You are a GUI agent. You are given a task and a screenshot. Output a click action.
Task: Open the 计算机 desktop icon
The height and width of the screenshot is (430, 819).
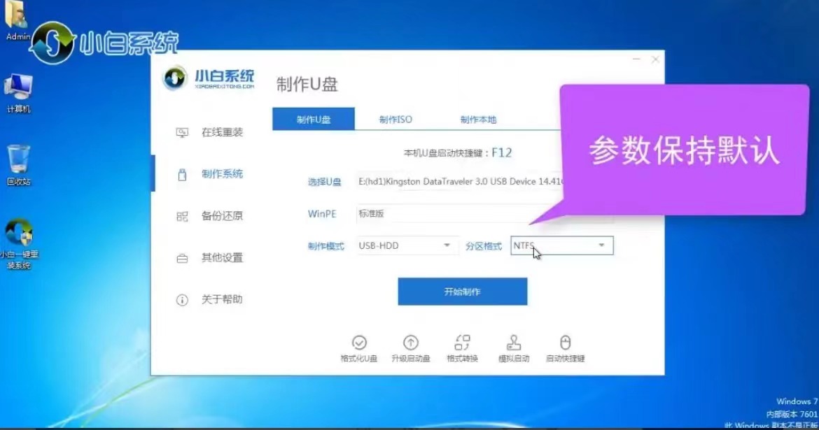pyautogui.click(x=18, y=94)
